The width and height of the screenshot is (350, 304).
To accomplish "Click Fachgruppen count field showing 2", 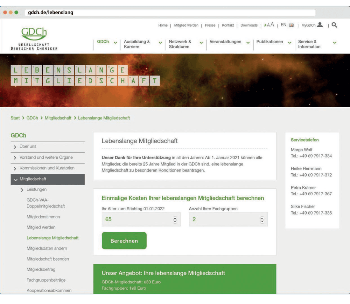I will [x=228, y=219].
